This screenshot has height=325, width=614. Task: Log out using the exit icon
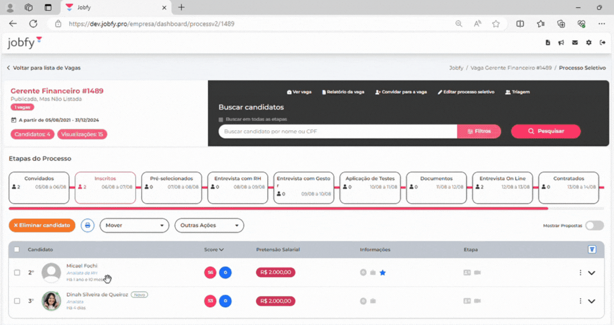click(x=603, y=42)
